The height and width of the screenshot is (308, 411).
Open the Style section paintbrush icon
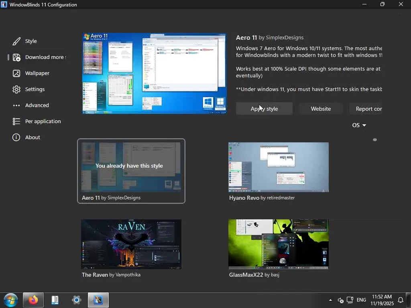click(16, 41)
